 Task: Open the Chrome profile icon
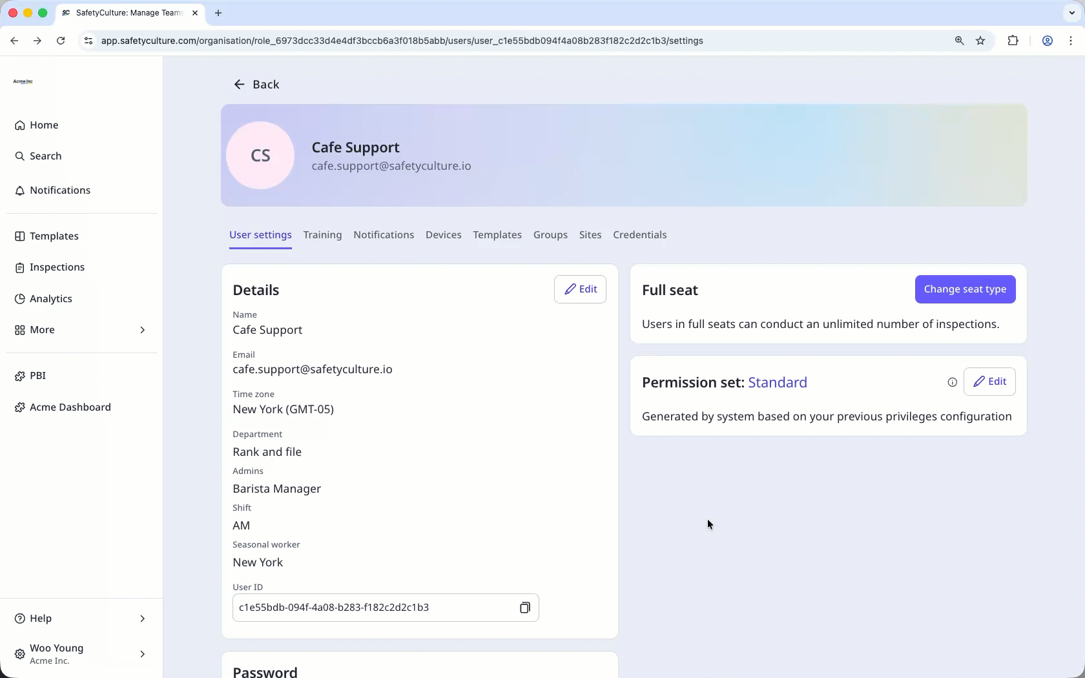point(1048,41)
